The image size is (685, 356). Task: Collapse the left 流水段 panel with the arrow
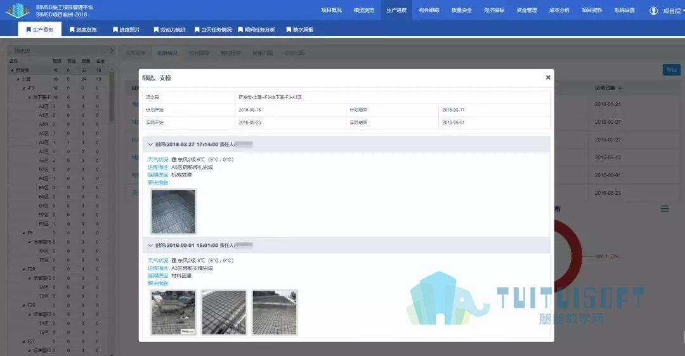[112, 51]
